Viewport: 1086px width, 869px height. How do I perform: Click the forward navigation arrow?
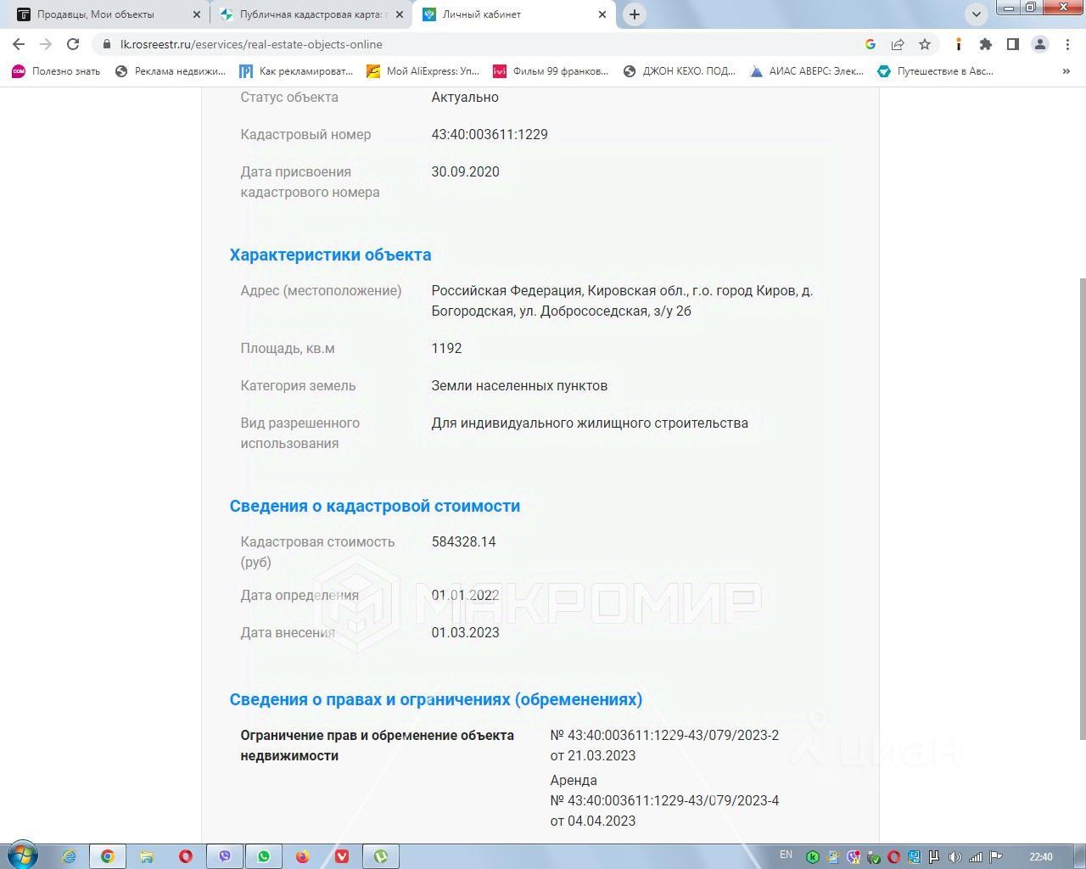pyautogui.click(x=46, y=44)
